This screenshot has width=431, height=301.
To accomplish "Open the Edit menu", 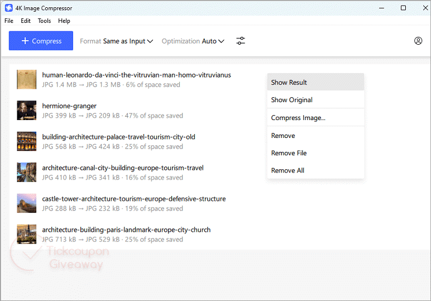I will [x=26, y=21].
